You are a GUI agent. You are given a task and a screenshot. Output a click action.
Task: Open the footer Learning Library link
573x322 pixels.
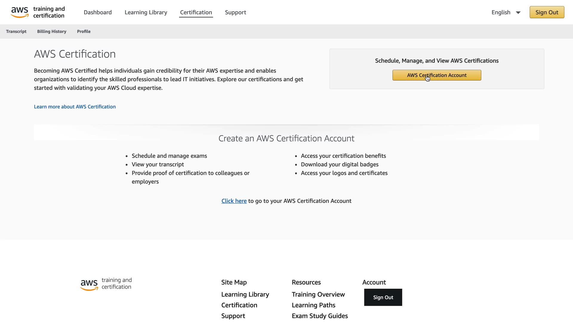(x=245, y=295)
